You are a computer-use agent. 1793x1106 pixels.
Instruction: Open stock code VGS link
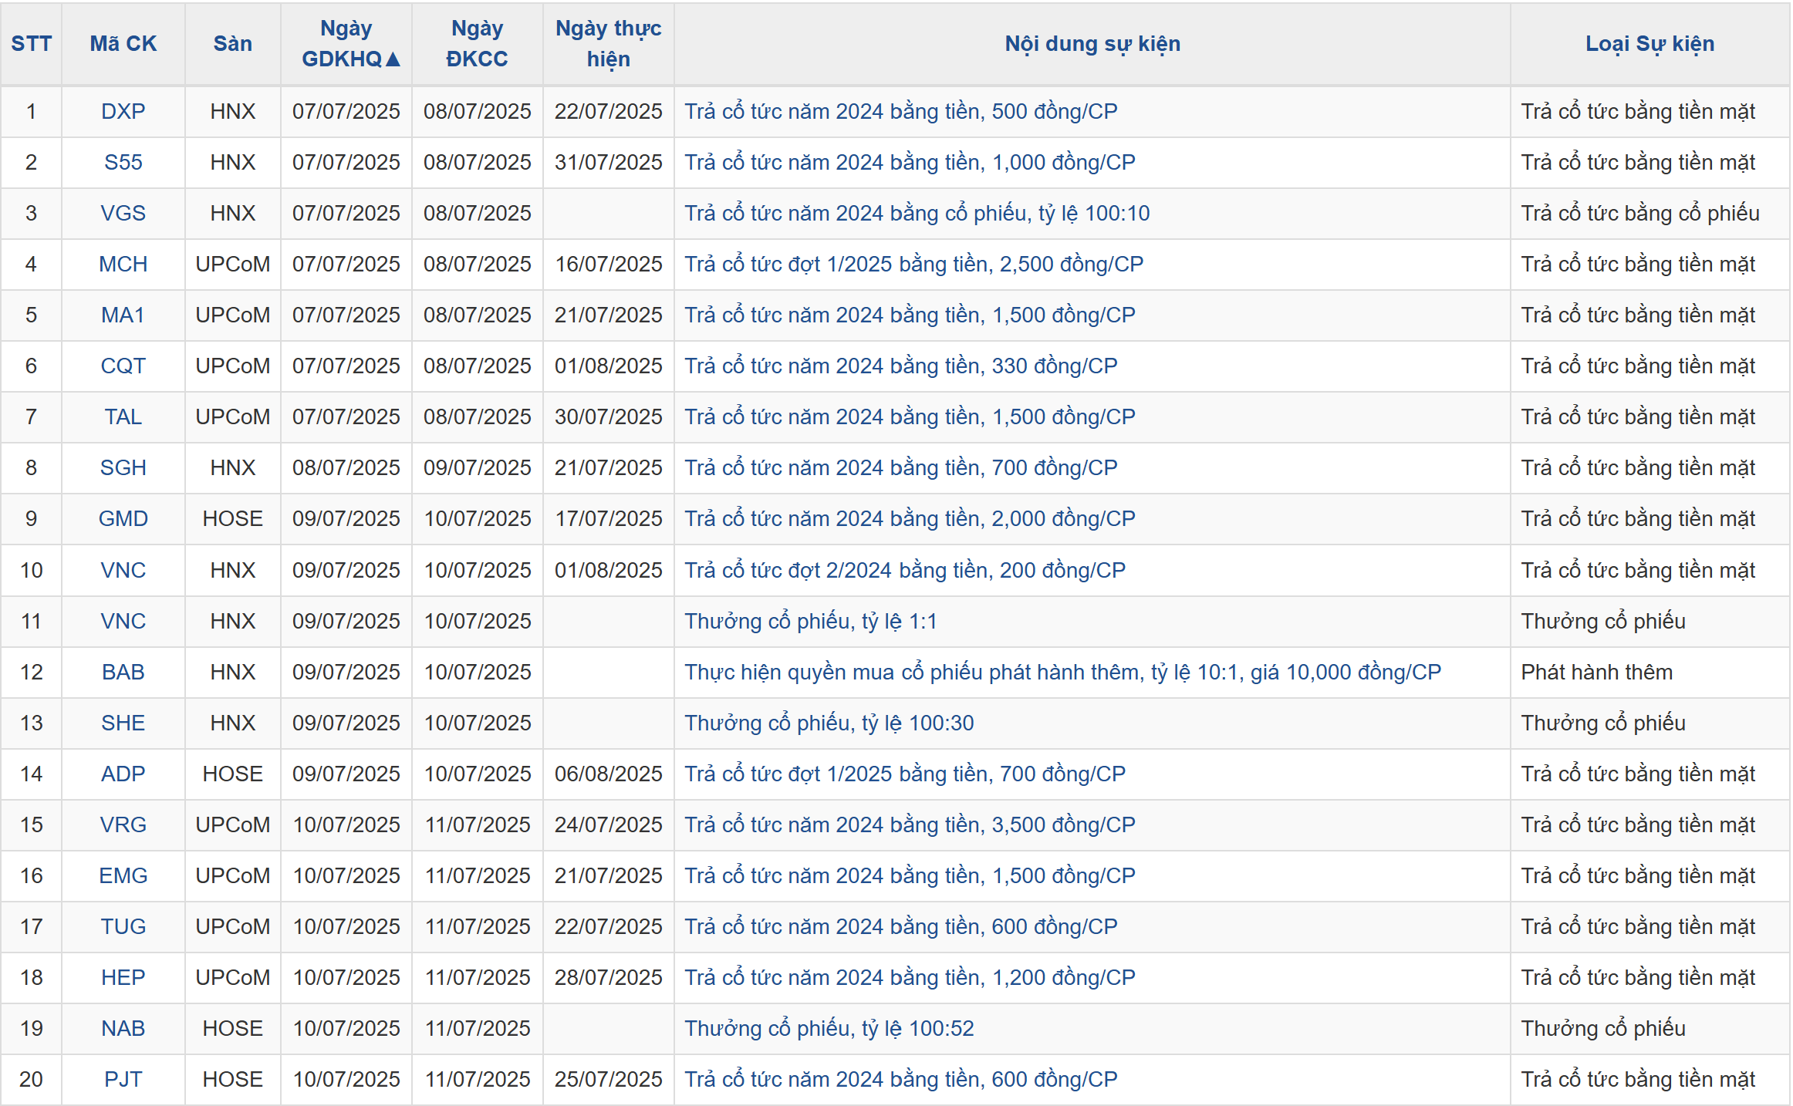click(123, 214)
